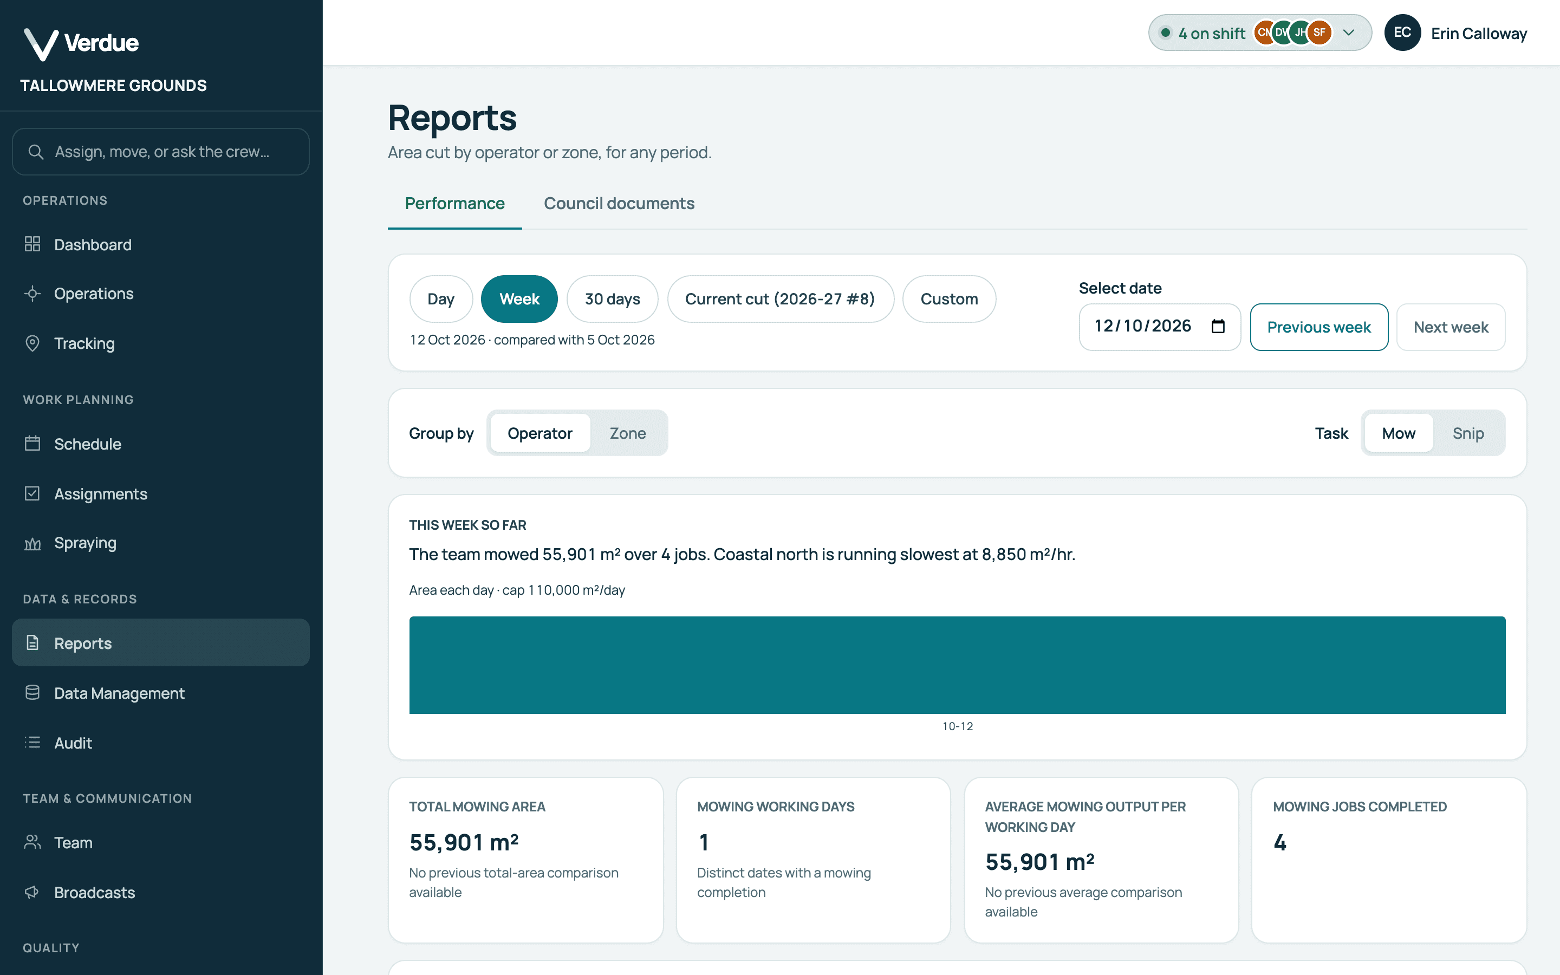Open Dashboard via its grid icon
Screen dimensions: 1560x975
coord(32,244)
